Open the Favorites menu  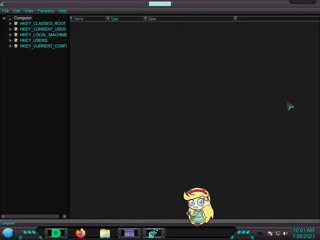tap(46, 11)
